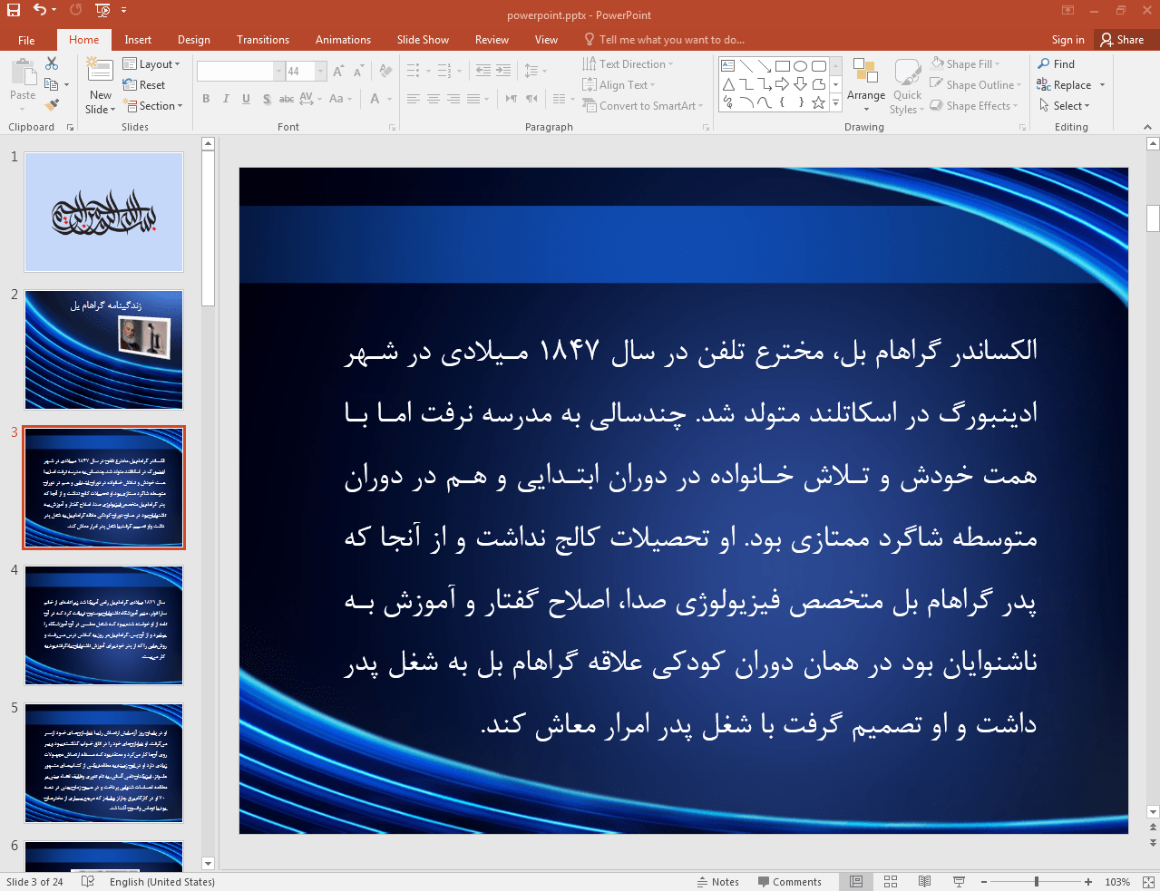Image resolution: width=1160 pixels, height=891 pixels.
Task: Select slide 2 thumbnail with Graham Bell photo
Action: pyautogui.click(x=104, y=350)
